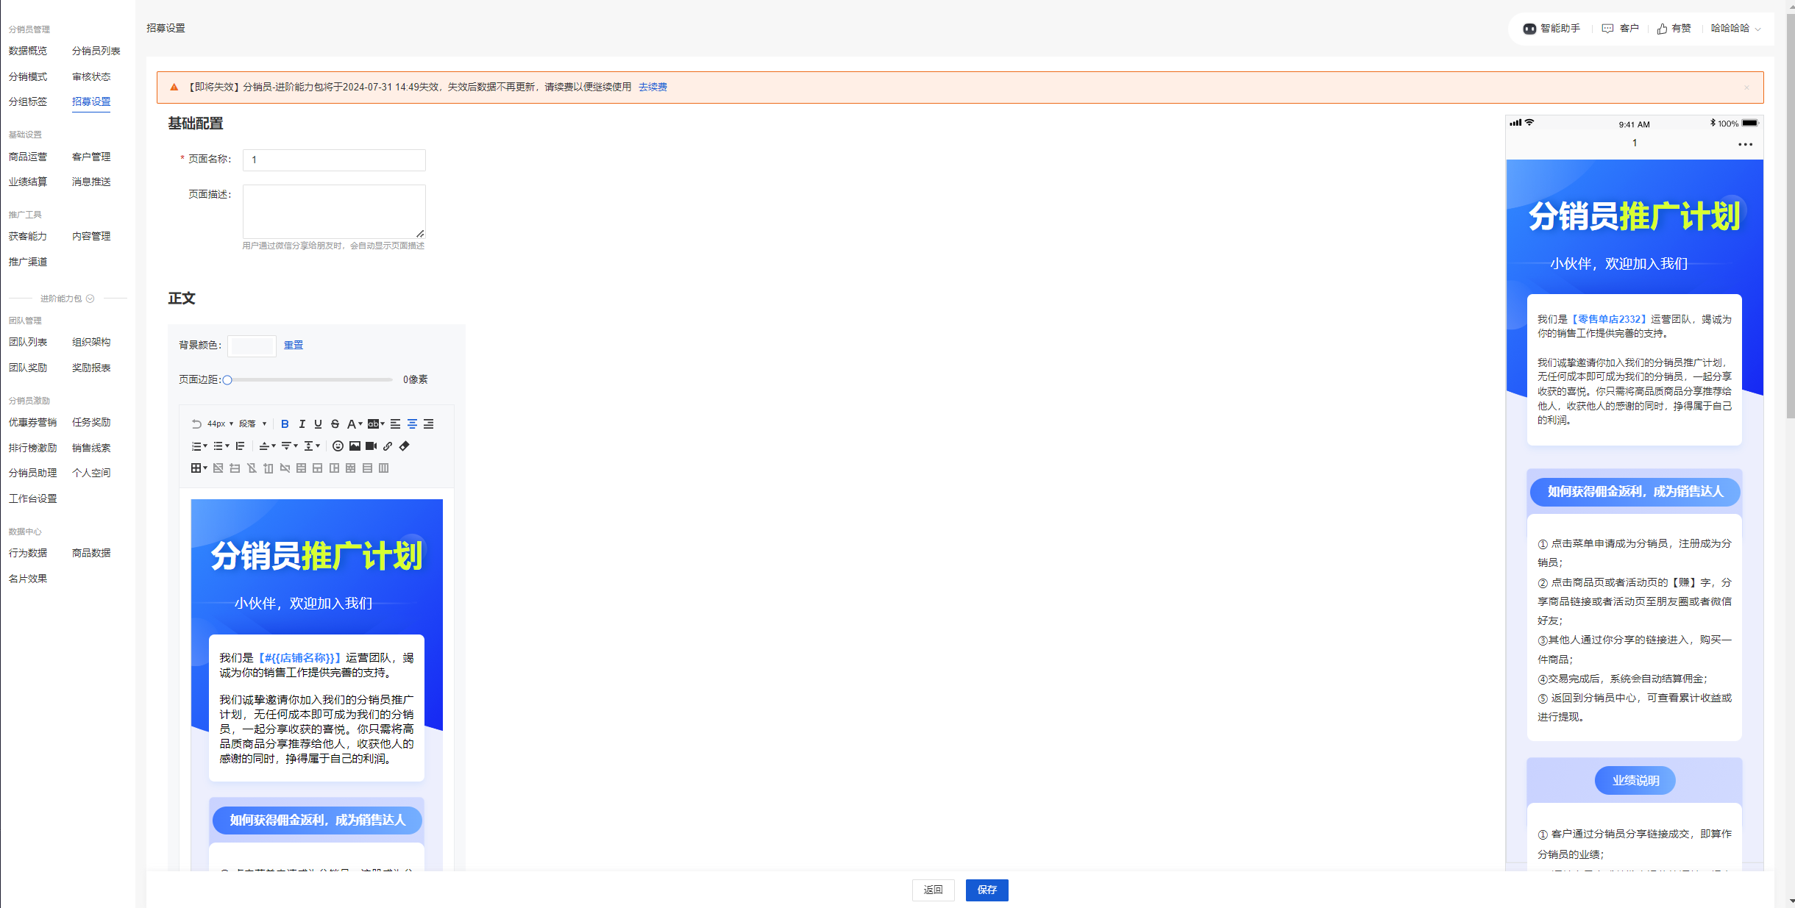The width and height of the screenshot is (1795, 908).
Task: Toggle bold text formatting
Action: (285, 424)
